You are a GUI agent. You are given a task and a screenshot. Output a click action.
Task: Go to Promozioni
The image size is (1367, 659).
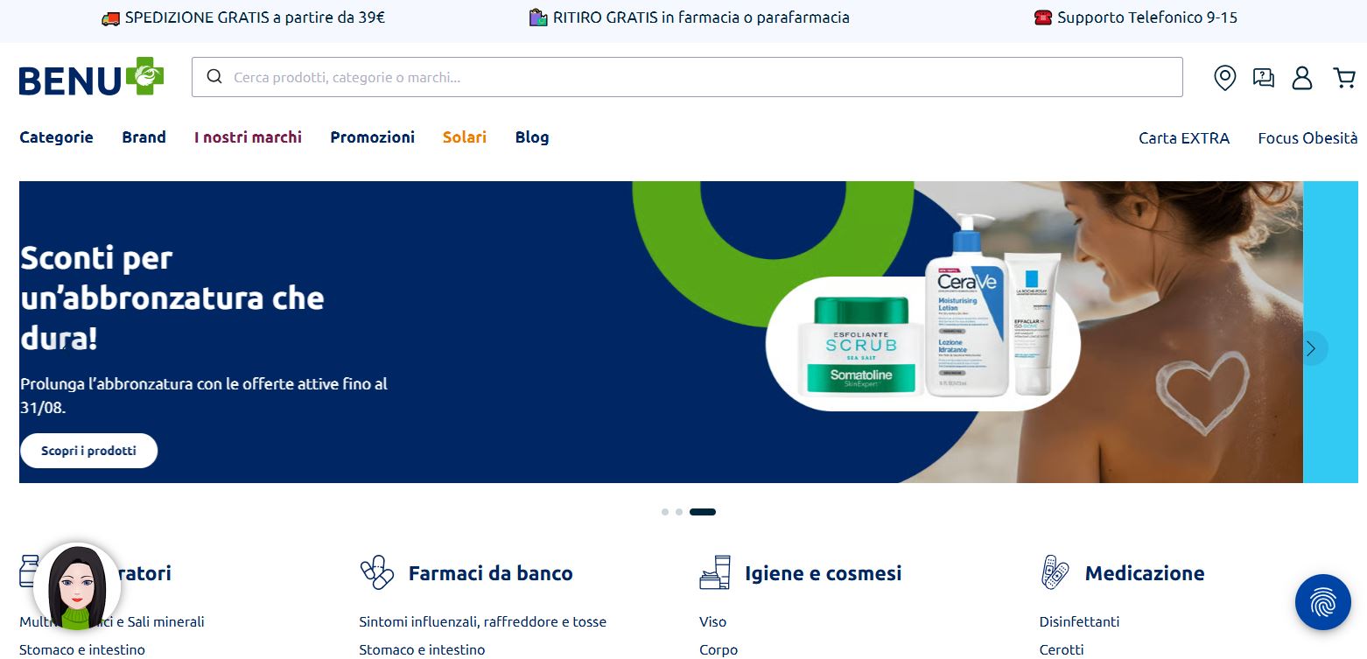pos(372,137)
